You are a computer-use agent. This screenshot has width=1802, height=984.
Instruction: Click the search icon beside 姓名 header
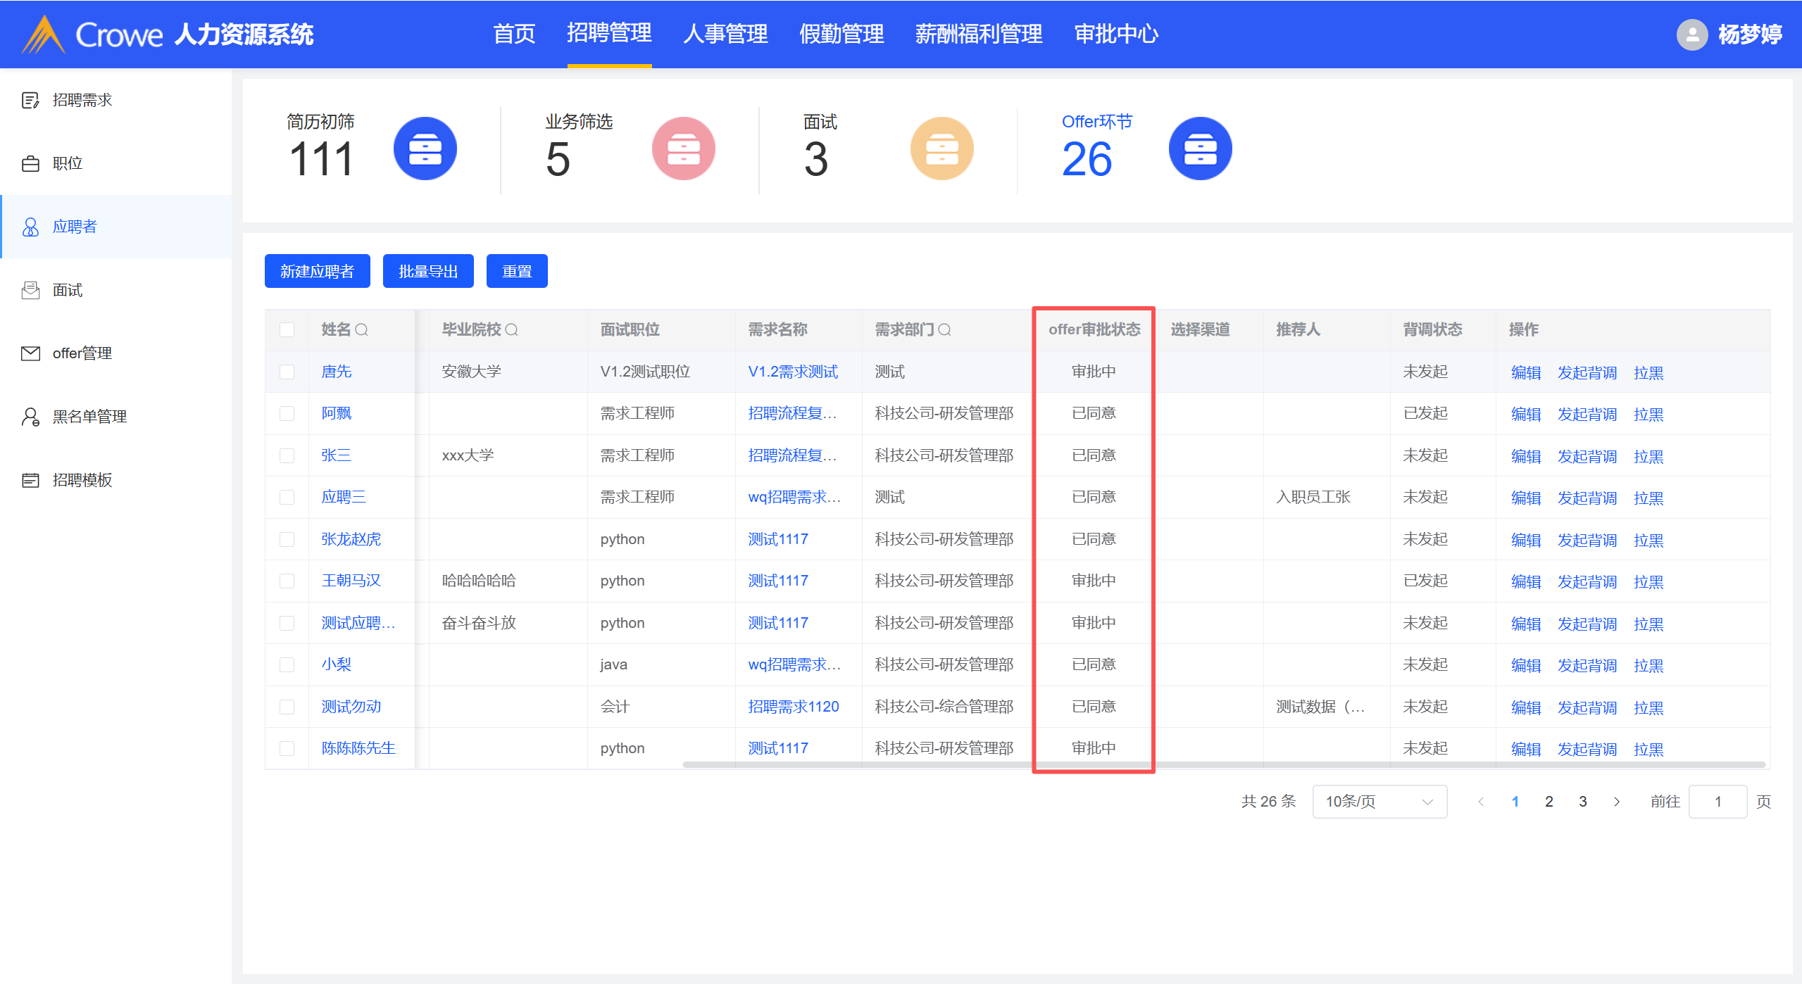pyautogui.click(x=362, y=329)
